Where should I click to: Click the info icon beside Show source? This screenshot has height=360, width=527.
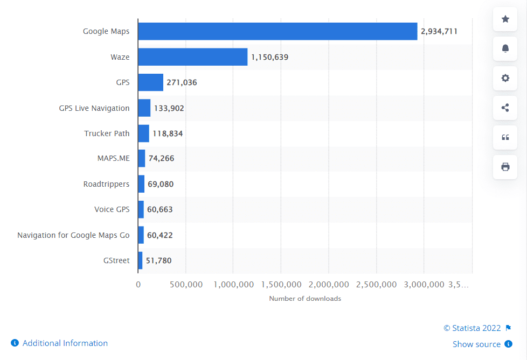click(x=509, y=344)
